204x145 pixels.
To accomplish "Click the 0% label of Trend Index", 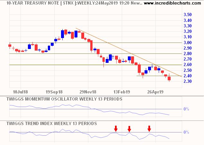I will (186, 132).
